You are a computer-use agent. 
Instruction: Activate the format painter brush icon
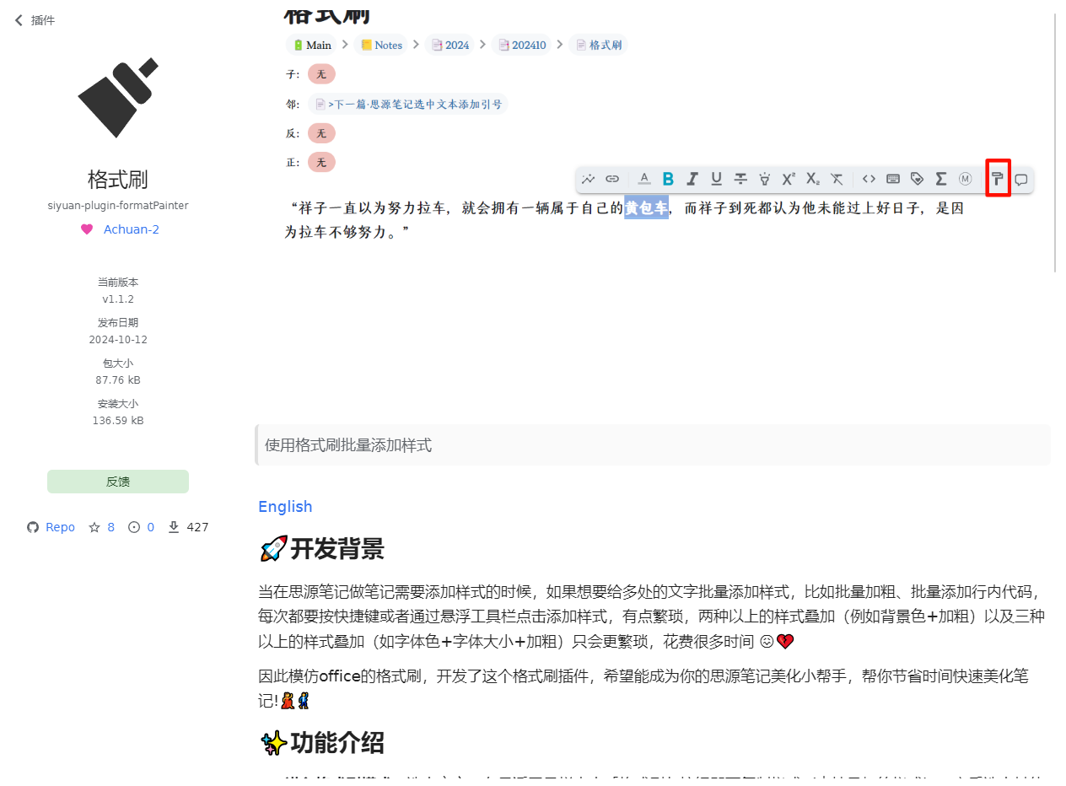click(998, 179)
